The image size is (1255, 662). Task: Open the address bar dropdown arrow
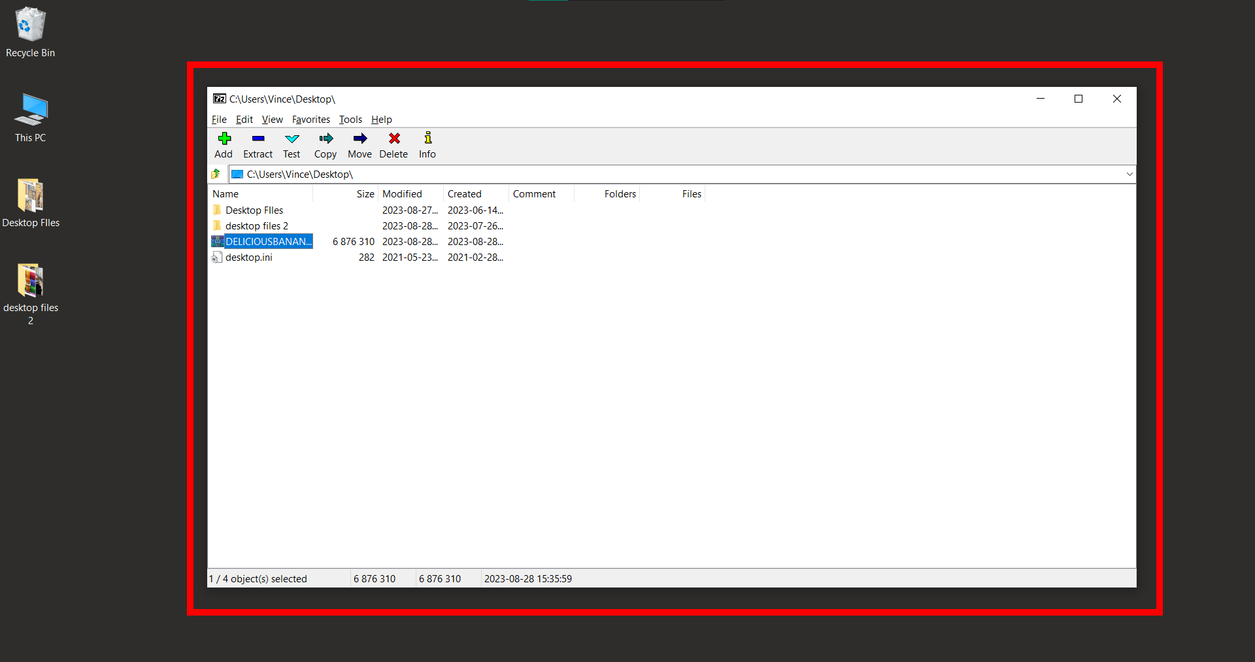tap(1129, 174)
